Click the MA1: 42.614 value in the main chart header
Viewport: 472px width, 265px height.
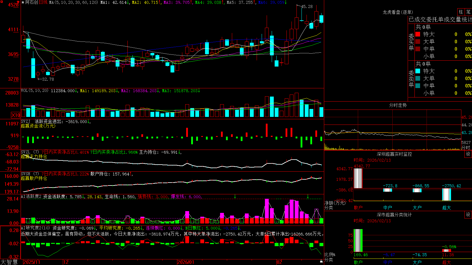coord(114,2)
